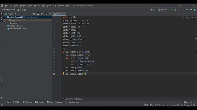The height and width of the screenshot is (110, 197).
Task: Run with coverage icon in toolbar
Action: pyautogui.click(x=179, y=10)
